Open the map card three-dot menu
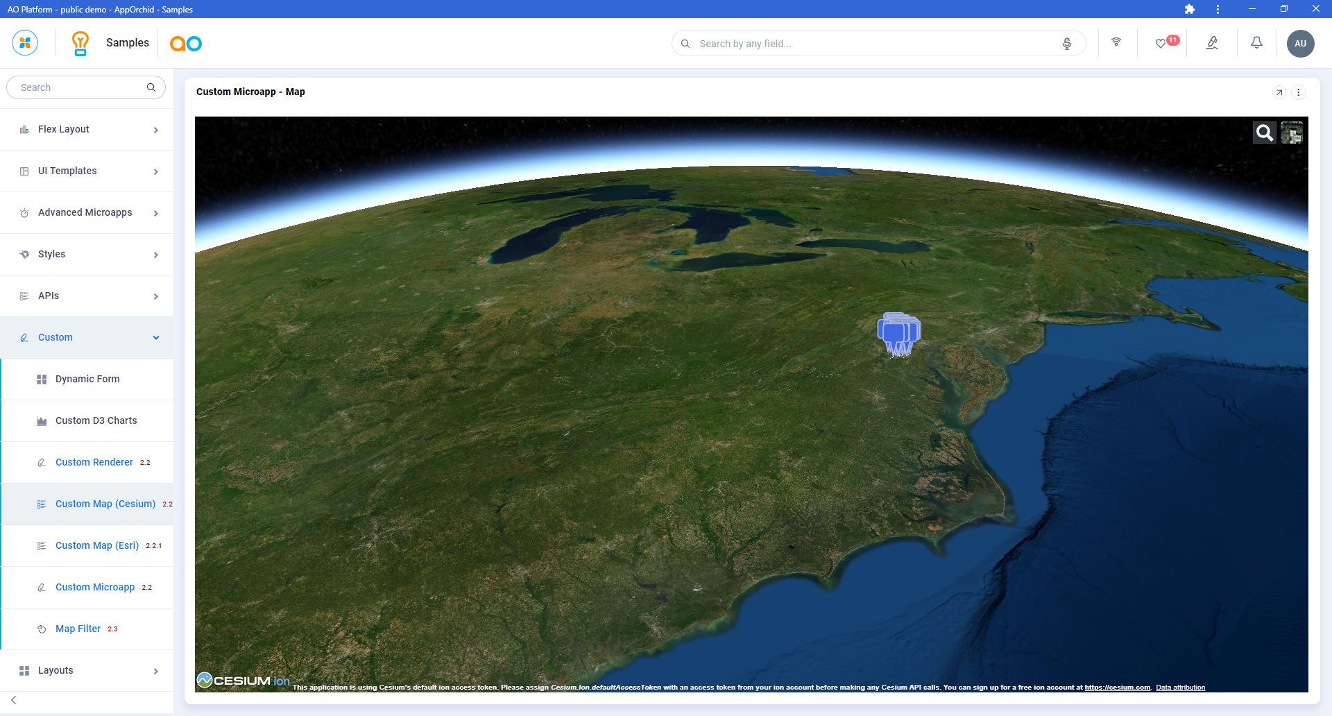The image size is (1332, 716). [1299, 92]
